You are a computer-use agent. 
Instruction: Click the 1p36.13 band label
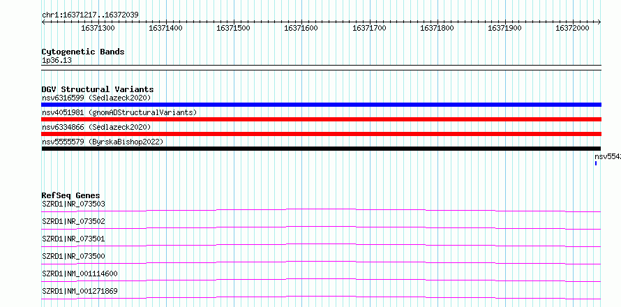pos(57,61)
